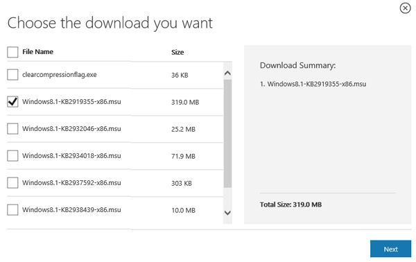The image size is (416, 262).
Task: Tick the Windows8.1-KB2934018-x86.msu checkbox
Action: click(x=12, y=156)
